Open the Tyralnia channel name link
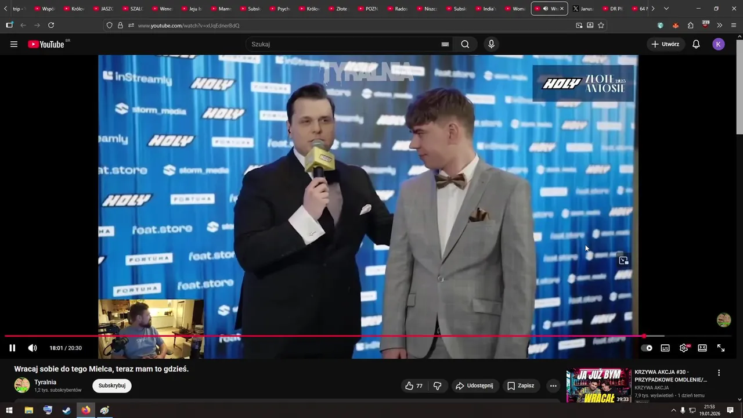The height and width of the screenshot is (418, 743). click(x=45, y=382)
